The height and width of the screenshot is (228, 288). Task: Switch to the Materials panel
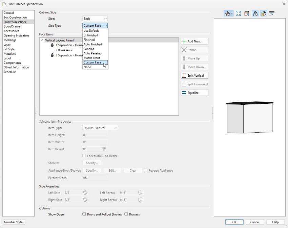tap(9, 53)
